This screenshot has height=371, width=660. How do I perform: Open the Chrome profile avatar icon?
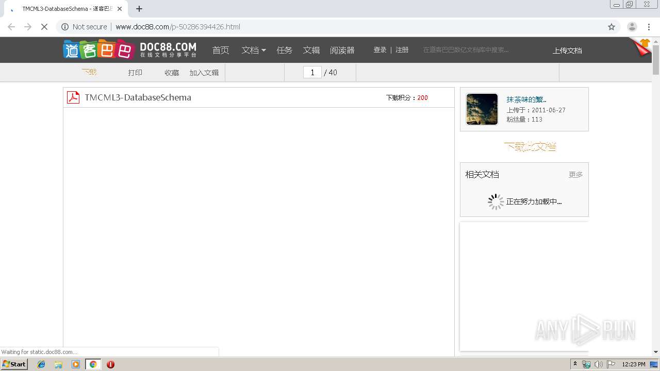pyautogui.click(x=632, y=27)
